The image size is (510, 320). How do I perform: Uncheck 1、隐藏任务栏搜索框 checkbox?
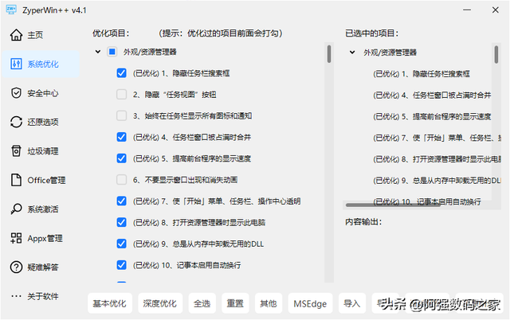coord(122,73)
